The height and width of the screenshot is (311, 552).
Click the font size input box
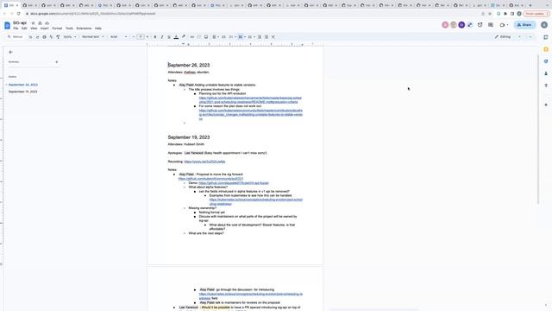tap(141, 36)
